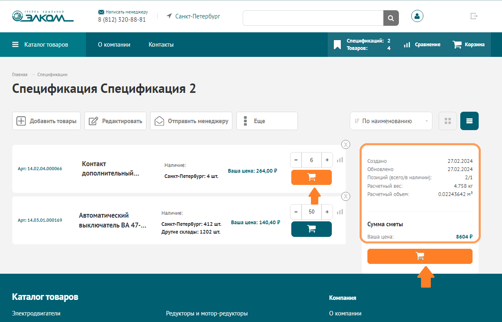The image size is (502, 322).
Task: Go to О компании page
Action: (114, 45)
